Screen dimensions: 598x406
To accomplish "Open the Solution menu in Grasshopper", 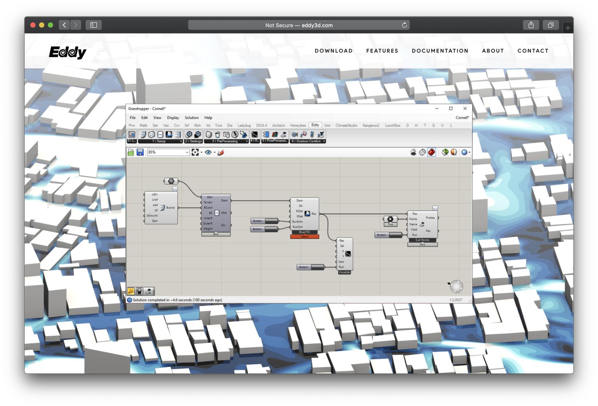I will (192, 118).
